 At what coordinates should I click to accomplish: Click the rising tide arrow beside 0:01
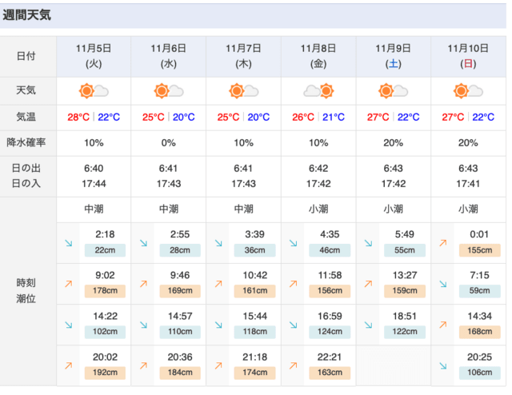(443, 243)
